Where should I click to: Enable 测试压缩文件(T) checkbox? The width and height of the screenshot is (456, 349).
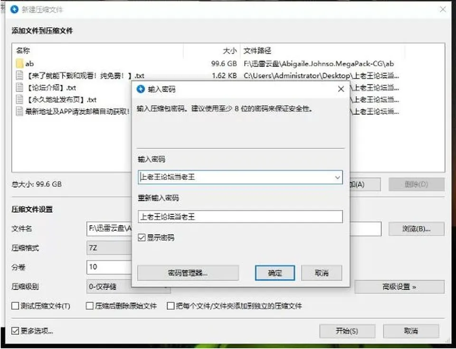(15, 306)
